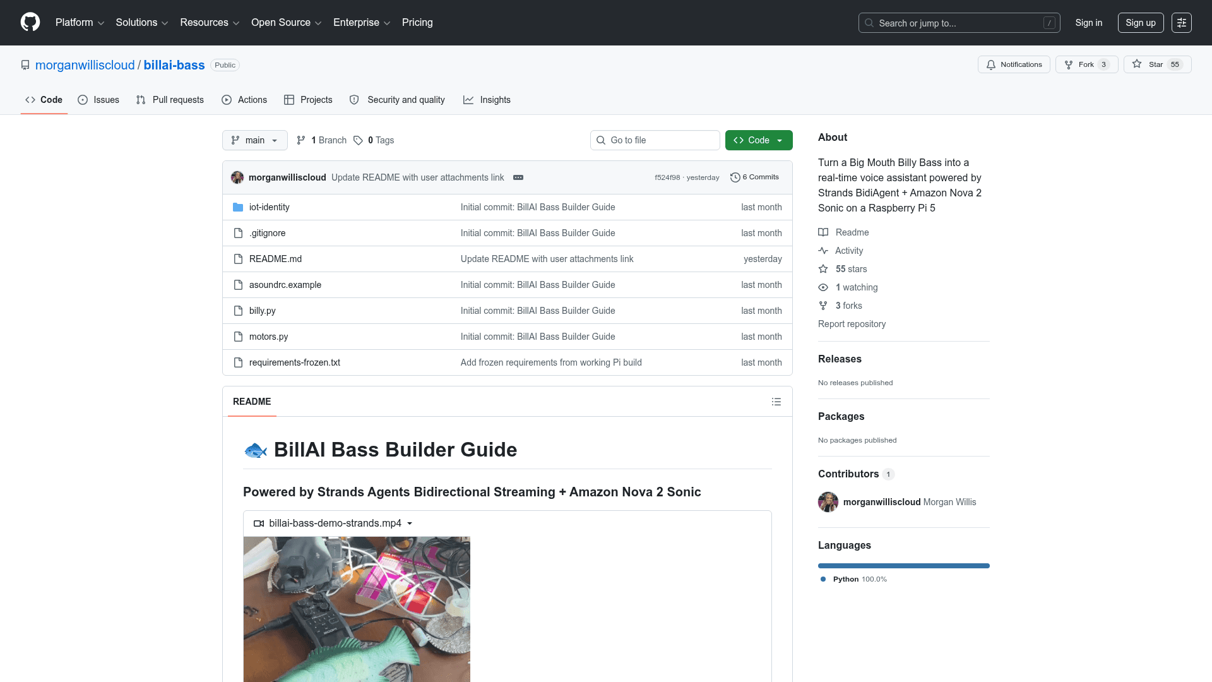Open the green Code dropdown
1212x682 pixels.
759,140
